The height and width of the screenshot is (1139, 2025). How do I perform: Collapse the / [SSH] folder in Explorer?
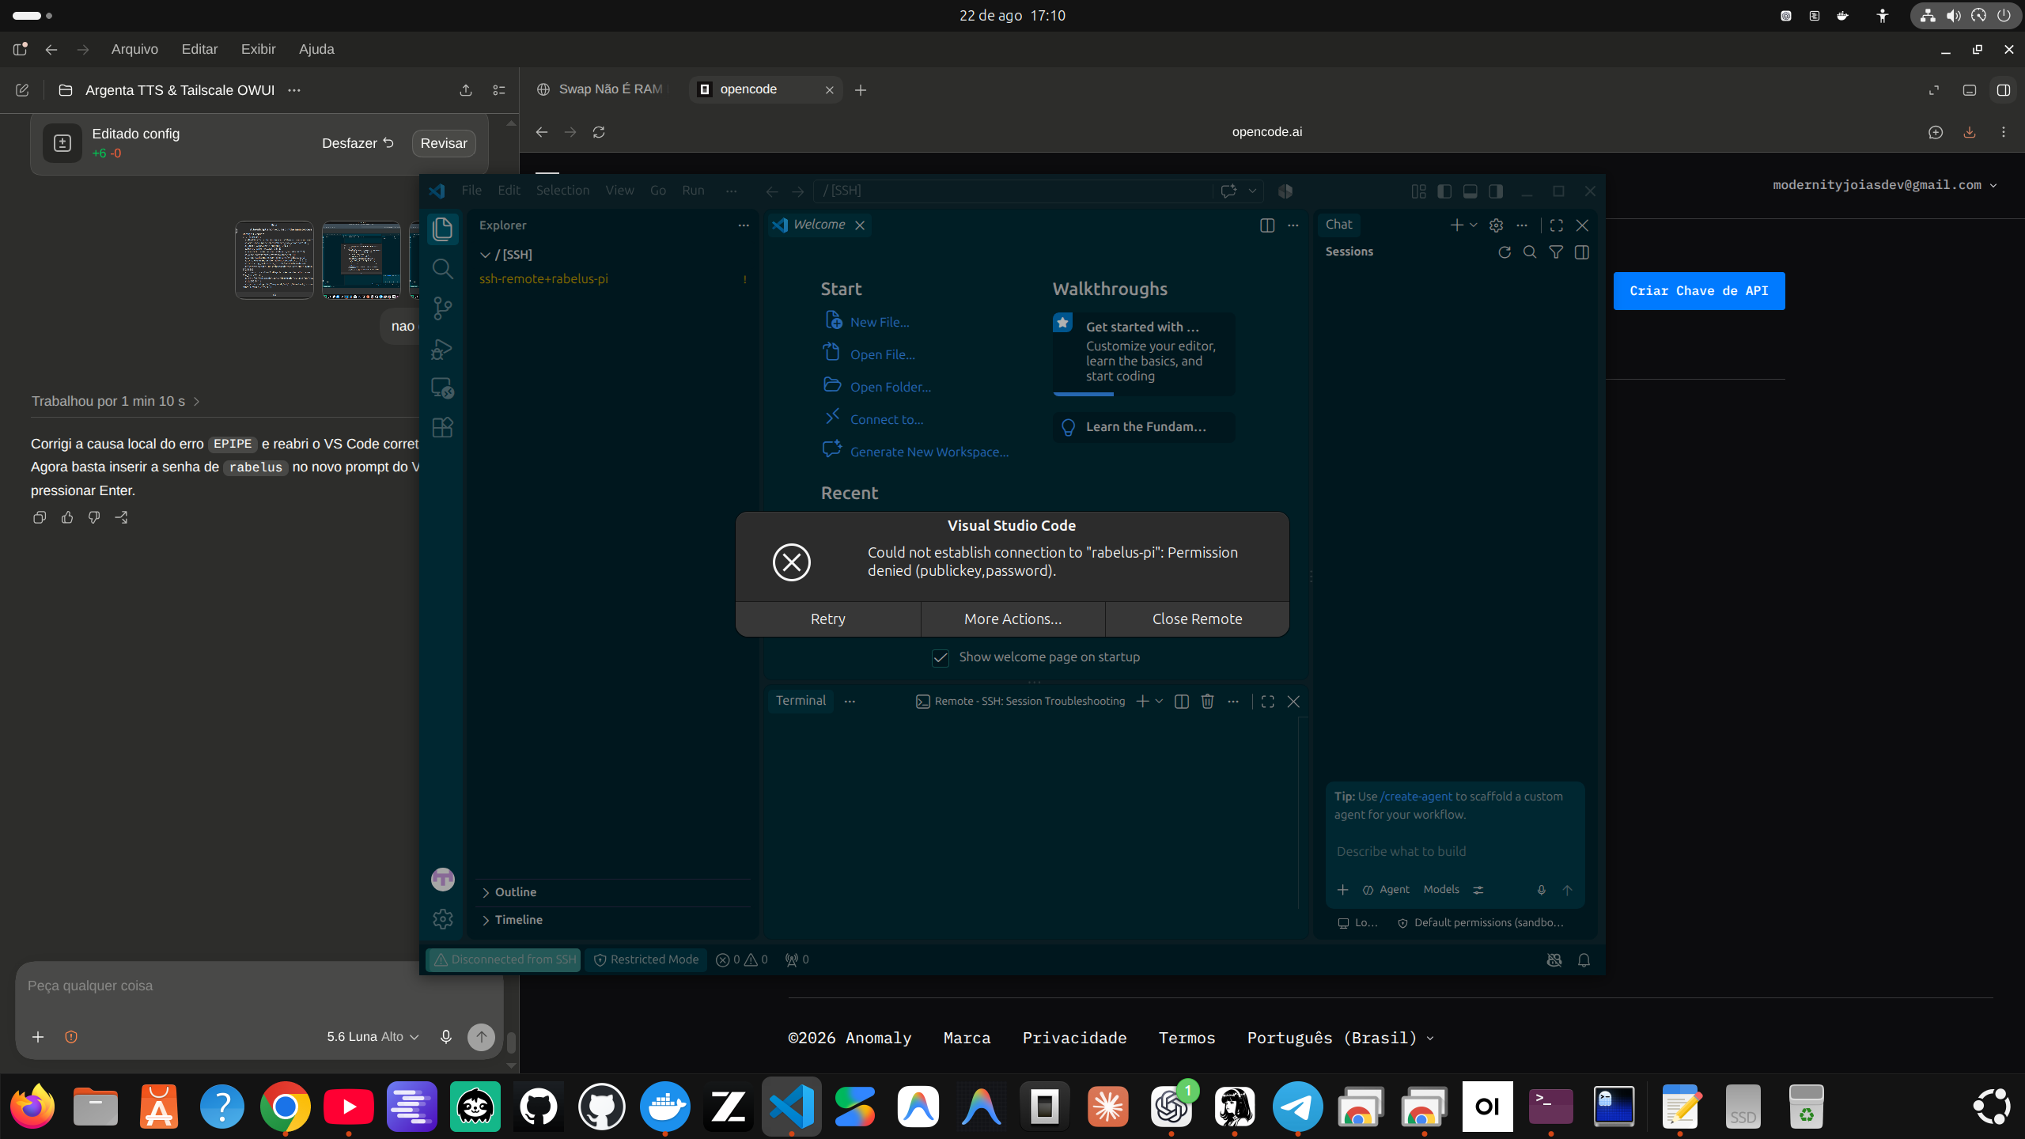486,255
